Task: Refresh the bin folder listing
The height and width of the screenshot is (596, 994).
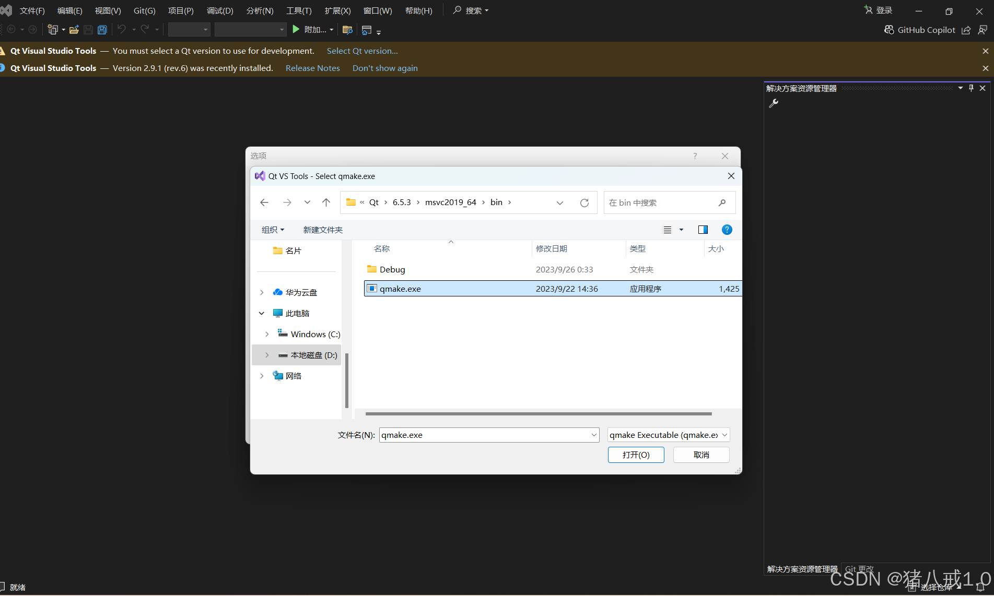Action: [584, 202]
